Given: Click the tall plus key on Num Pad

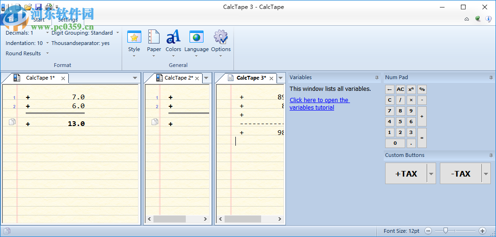Looking at the screenshot, I should point(422,116).
